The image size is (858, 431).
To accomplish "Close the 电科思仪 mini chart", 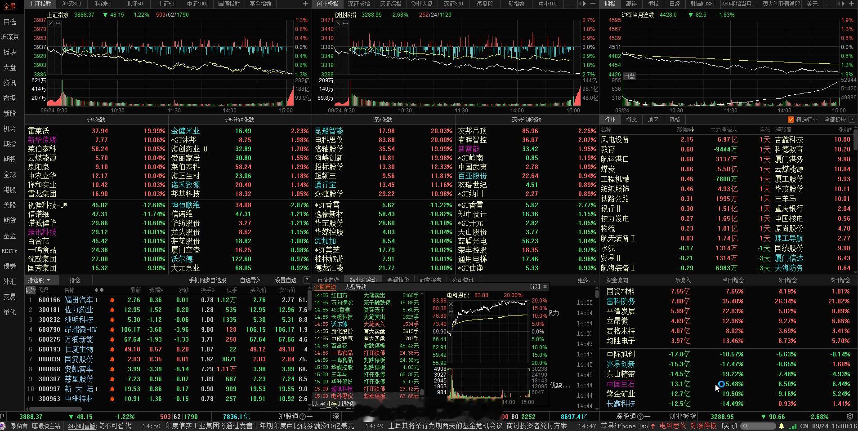I will pos(451,304).
